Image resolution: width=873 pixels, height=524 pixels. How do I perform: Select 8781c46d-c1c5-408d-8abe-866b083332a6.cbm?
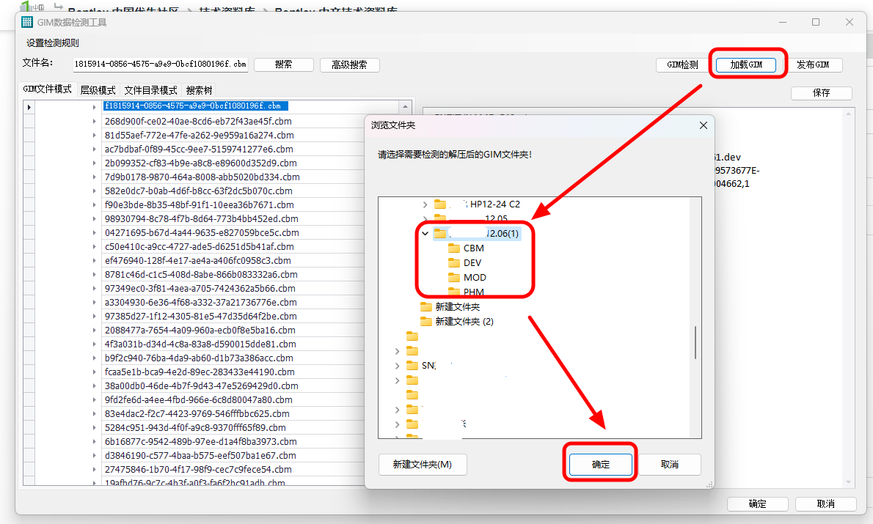(201, 274)
